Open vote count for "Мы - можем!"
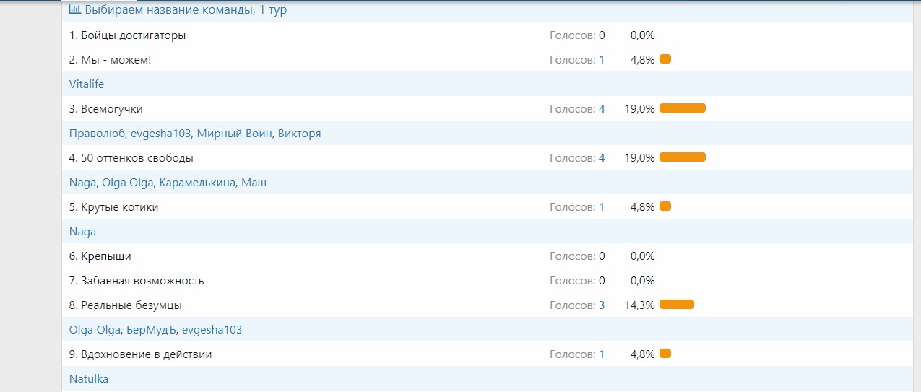The width and height of the screenshot is (921, 392). tap(602, 60)
